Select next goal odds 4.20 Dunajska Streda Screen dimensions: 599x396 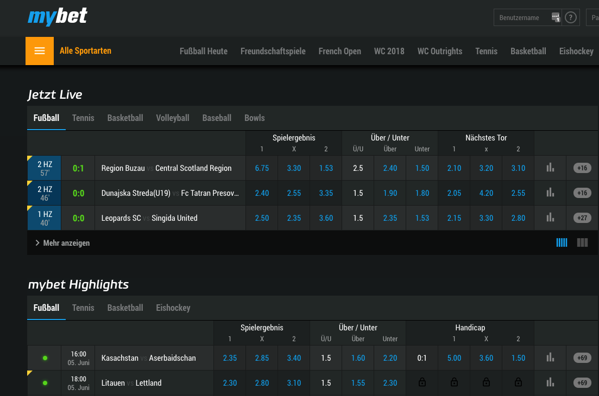[486, 193]
